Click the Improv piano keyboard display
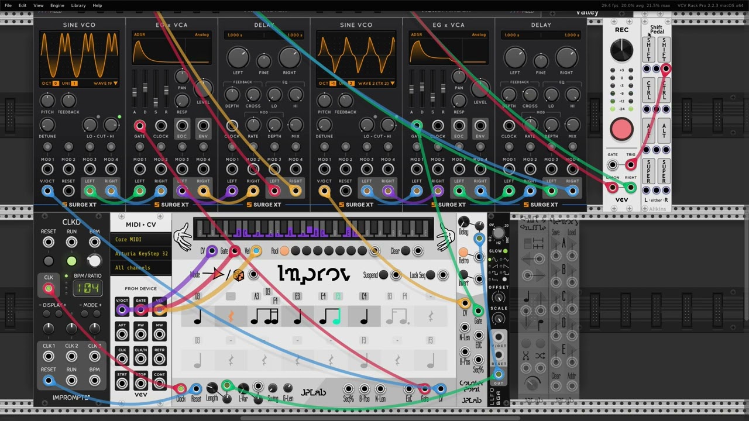Viewport: 749px width, 421px height. [x=313, y=229]
